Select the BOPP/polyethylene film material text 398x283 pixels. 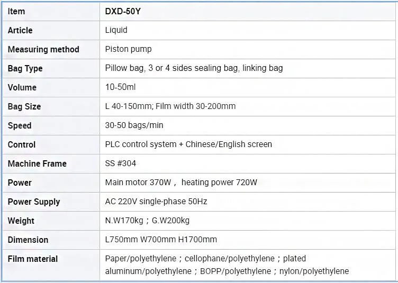[x=236, y=271]
